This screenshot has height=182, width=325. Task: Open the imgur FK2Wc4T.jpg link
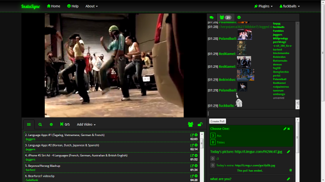[x=258, y=152]
